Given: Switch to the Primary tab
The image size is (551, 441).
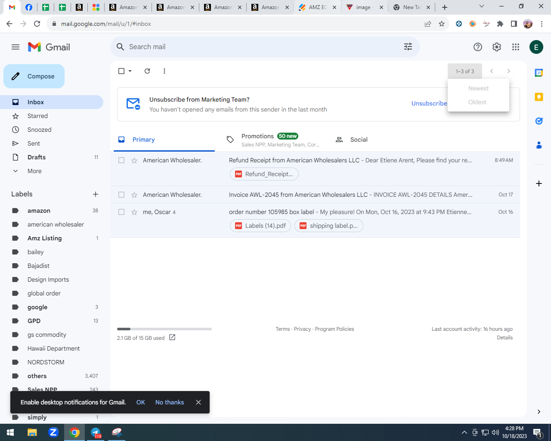Looking at the screenshot, I should 164,140.
